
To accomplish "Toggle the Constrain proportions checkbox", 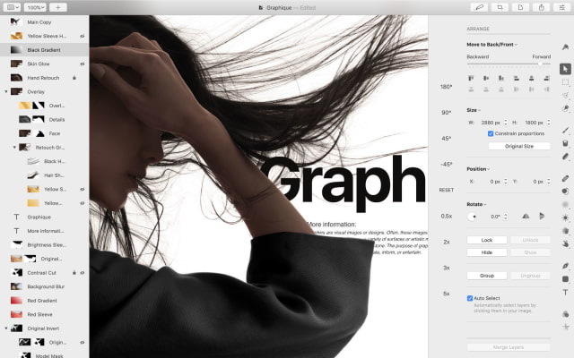I will coord(491,133).
